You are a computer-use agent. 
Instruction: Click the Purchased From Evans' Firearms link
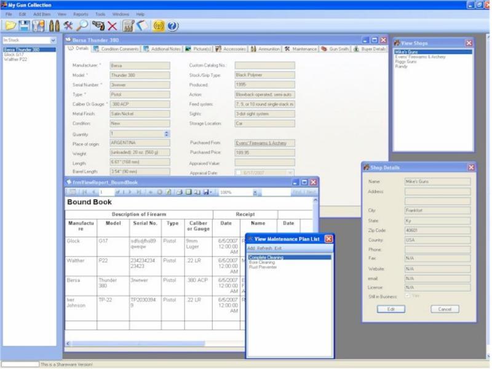click(261, 143)
